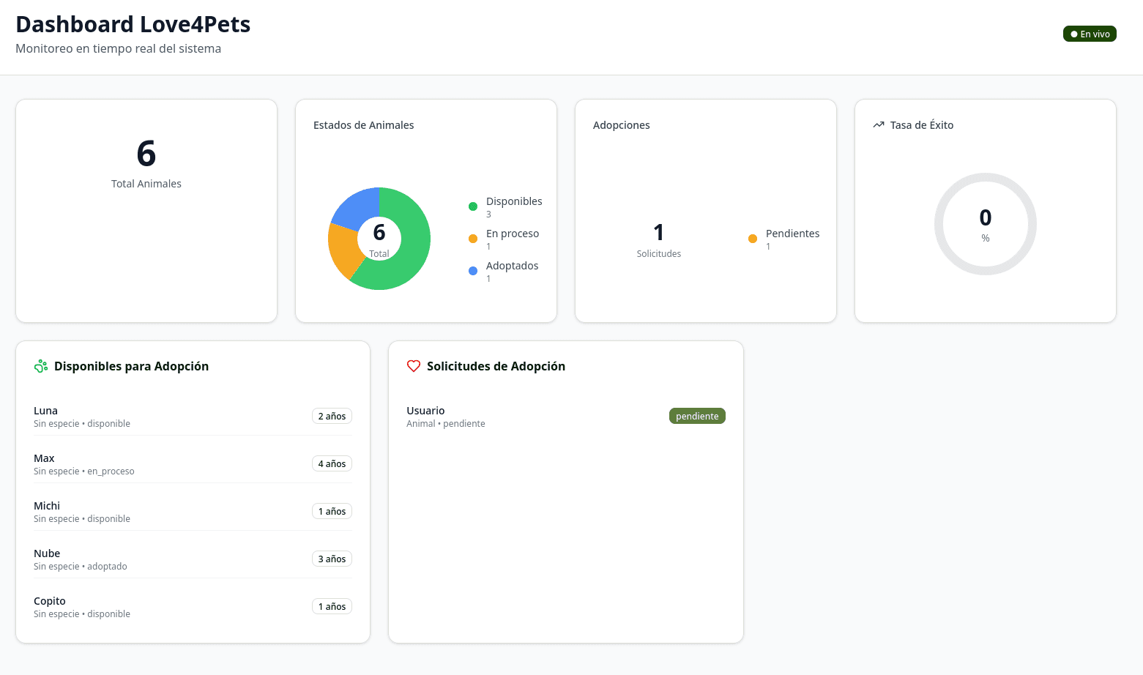Image resolution: width=1143 pixels, height=675 pixels.
Task: Click the Usuario name in adoption requests
Action: coord(425,411)
